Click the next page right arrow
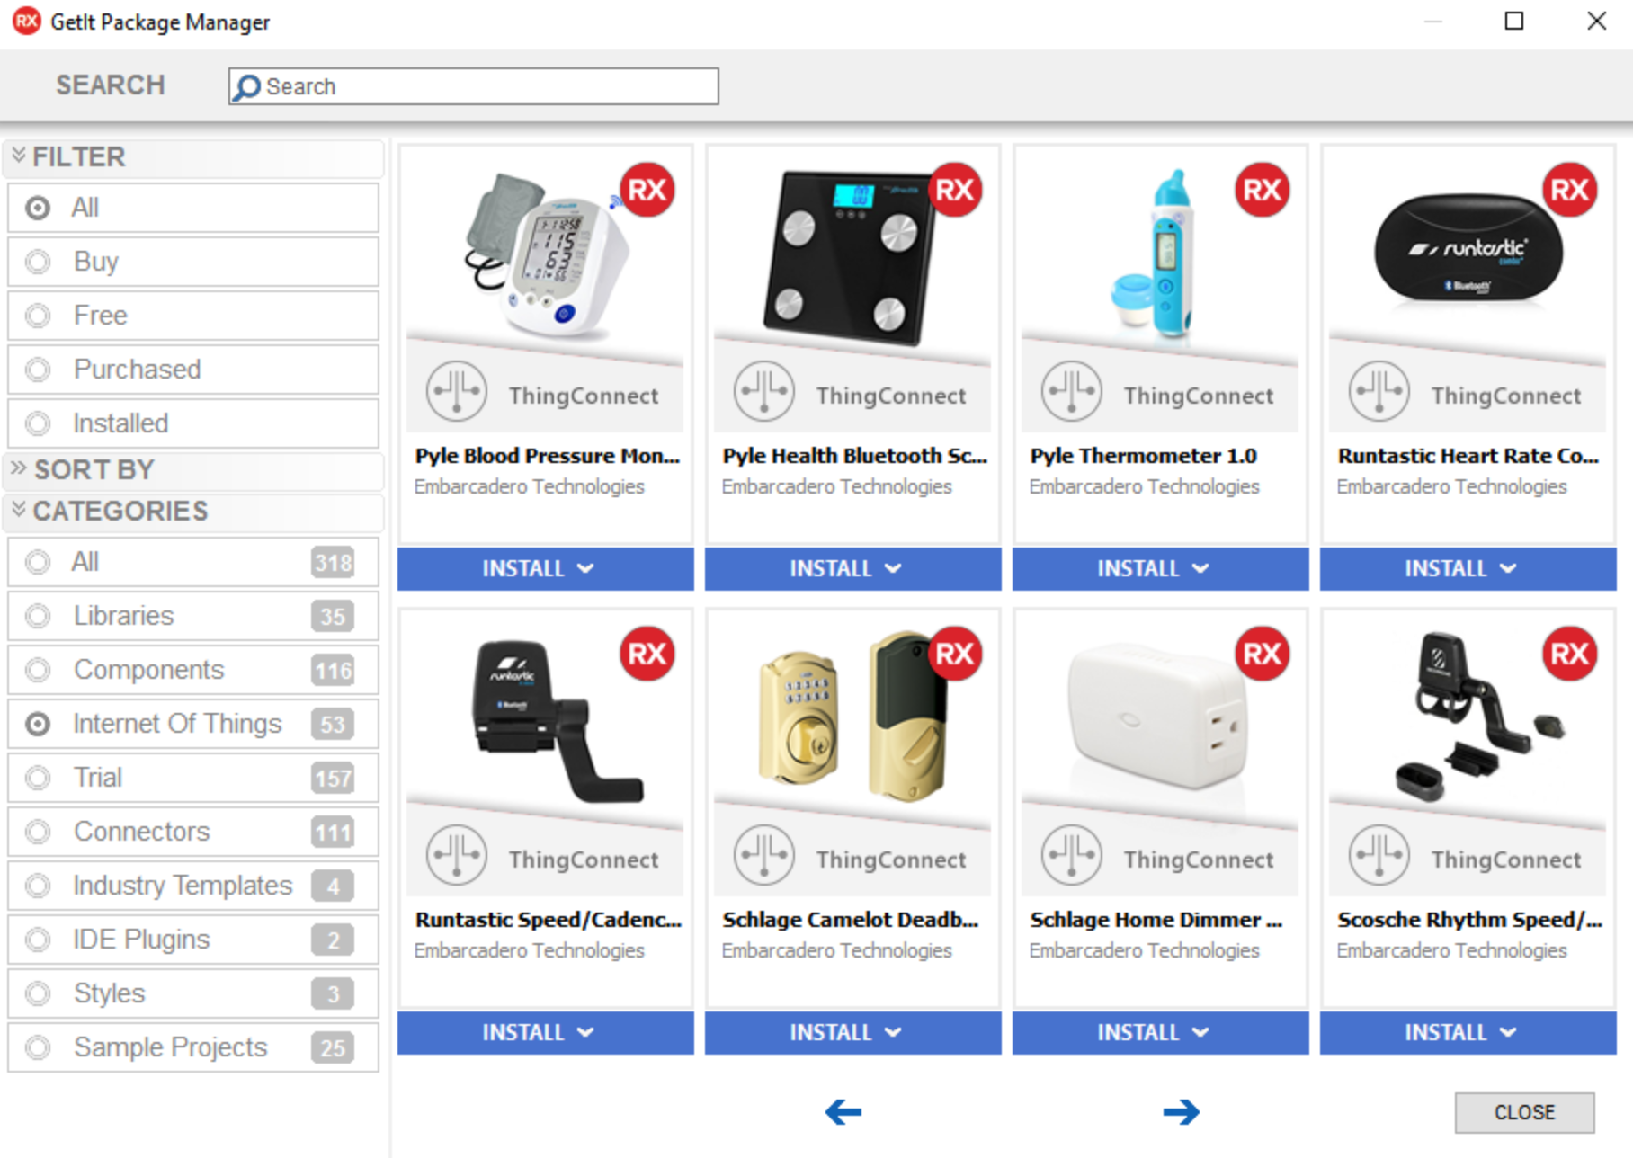This screenshot has width=1633, height=1158. click(x=1182, y=1112)
